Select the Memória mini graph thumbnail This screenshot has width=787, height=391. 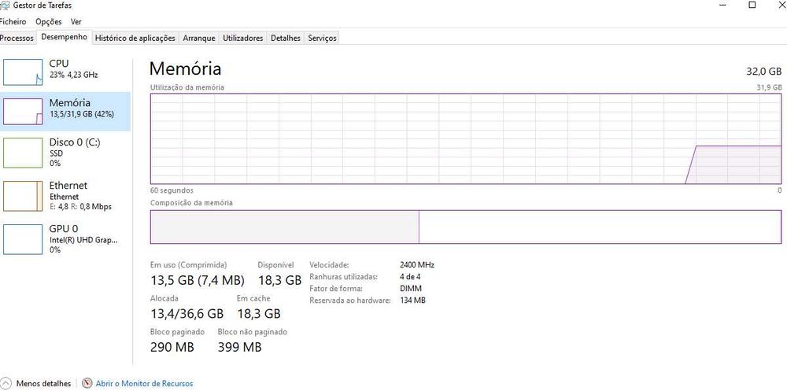[x=23, y=112]
